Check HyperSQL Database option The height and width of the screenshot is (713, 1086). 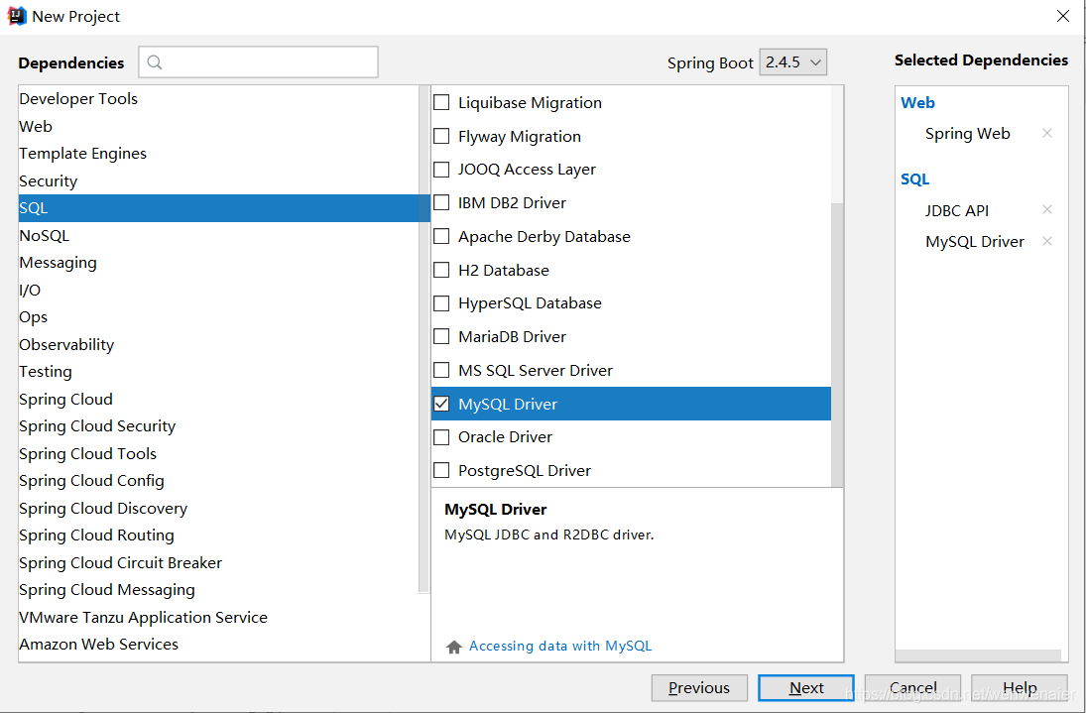(x=441, y=303)
